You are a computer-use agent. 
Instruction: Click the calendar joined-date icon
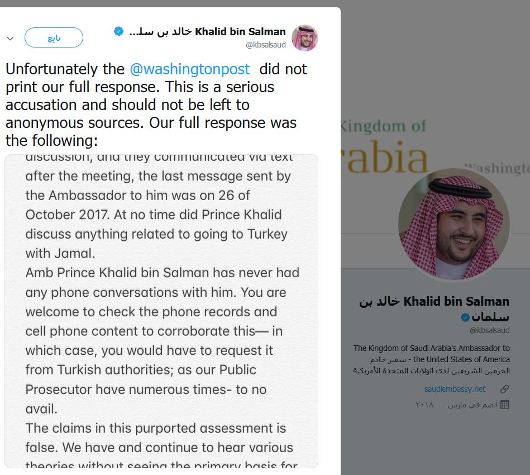(504, 405)
